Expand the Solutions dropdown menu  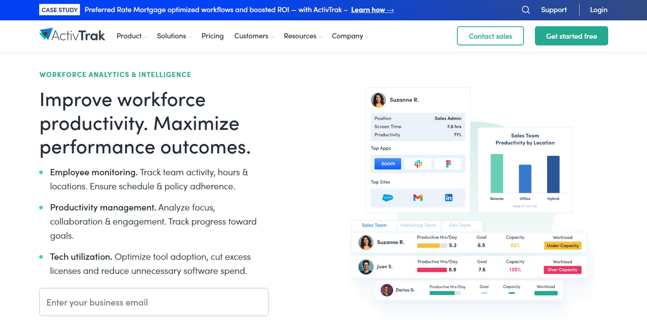174,36
